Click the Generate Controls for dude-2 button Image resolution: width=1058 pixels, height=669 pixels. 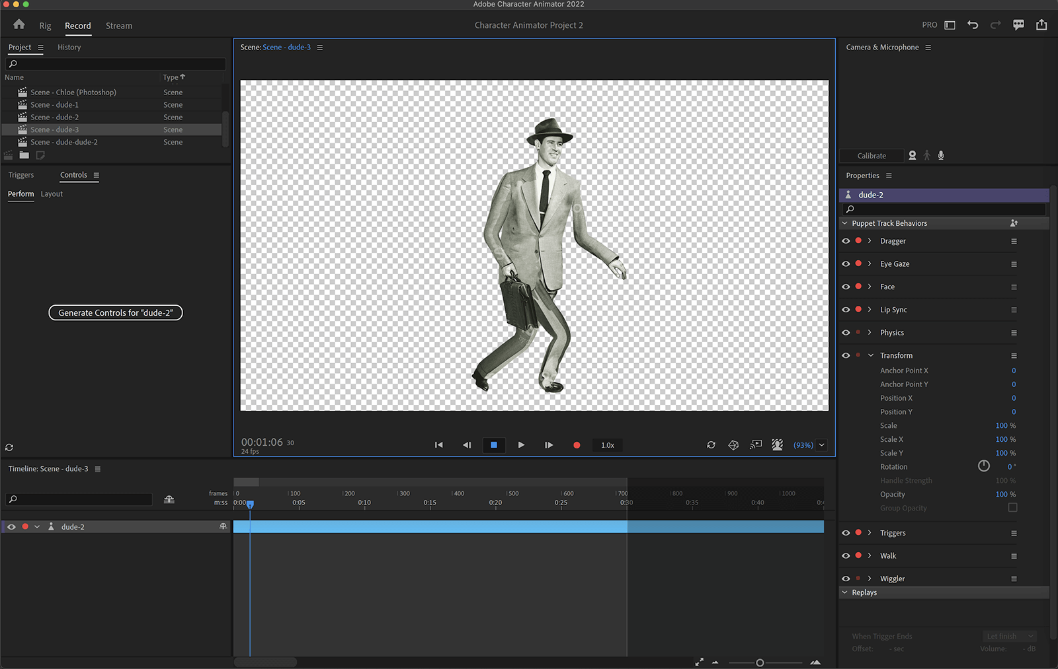(115, 312)
